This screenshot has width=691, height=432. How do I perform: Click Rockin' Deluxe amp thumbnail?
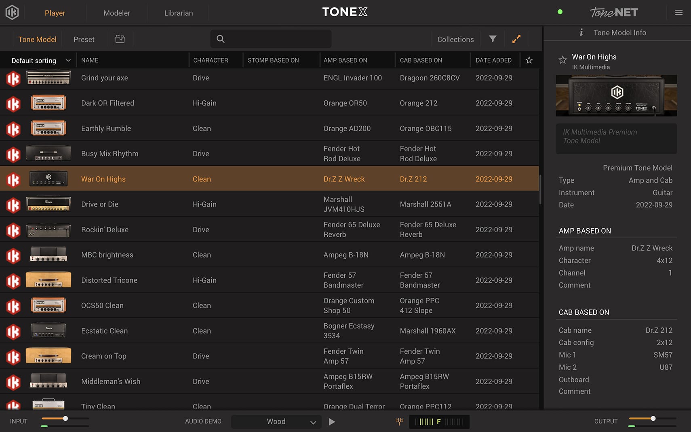point(48,230)
